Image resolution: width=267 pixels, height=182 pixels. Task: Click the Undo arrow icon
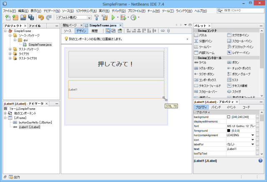click(41, 17)
